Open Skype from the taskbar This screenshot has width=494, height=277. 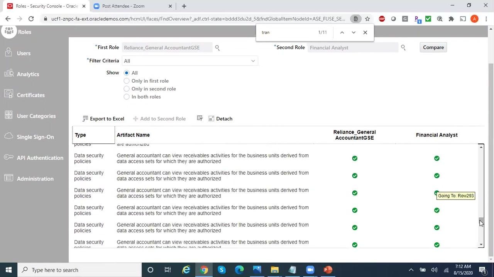[x=222, y=270]
